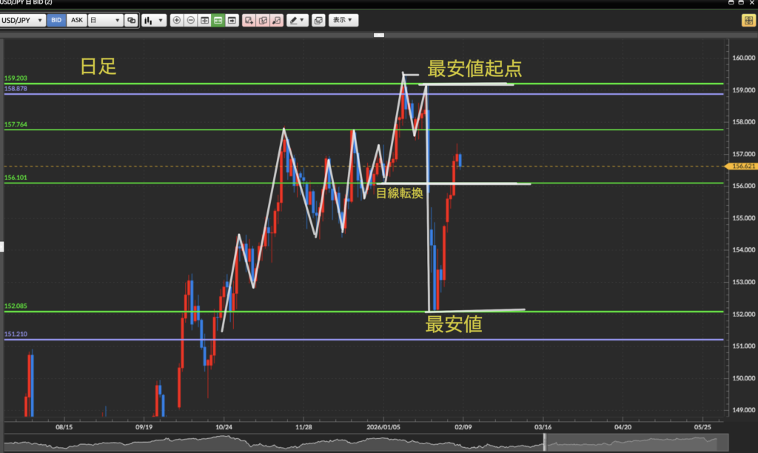Open the 日 timeframe dropdown
The width and height of the screenshot is (758, 453).
click(104, 21)
